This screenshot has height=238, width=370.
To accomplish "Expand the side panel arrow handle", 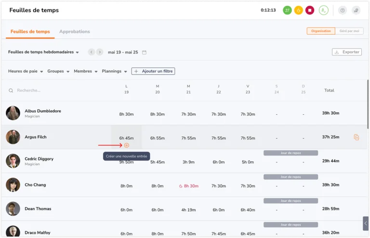I will (x=366, y=223).
